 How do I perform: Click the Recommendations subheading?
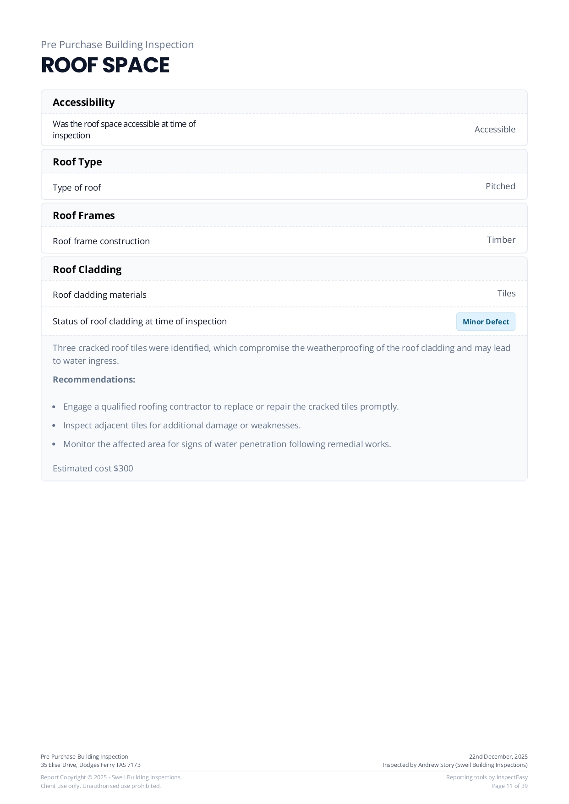point(94,380)
